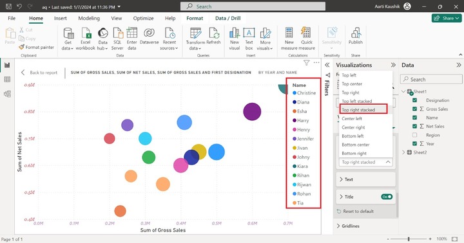Create a Quick measure

(x=307, y=39)
